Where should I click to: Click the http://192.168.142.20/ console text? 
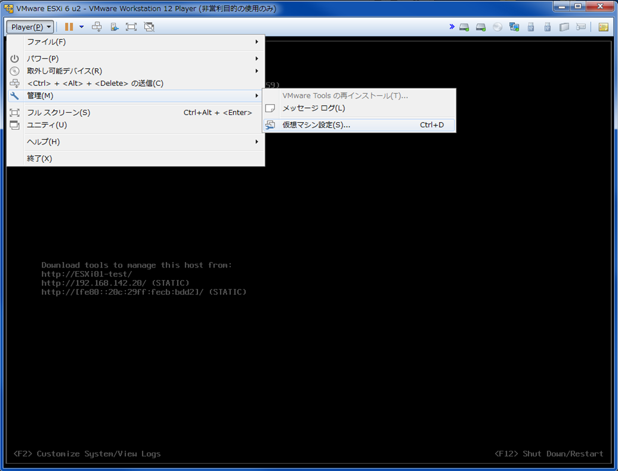click(94, 283)
